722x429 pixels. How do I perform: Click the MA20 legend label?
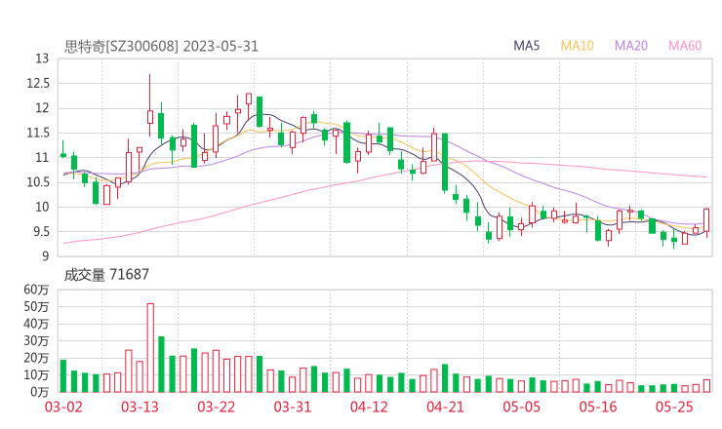click(x=631, y=46)
